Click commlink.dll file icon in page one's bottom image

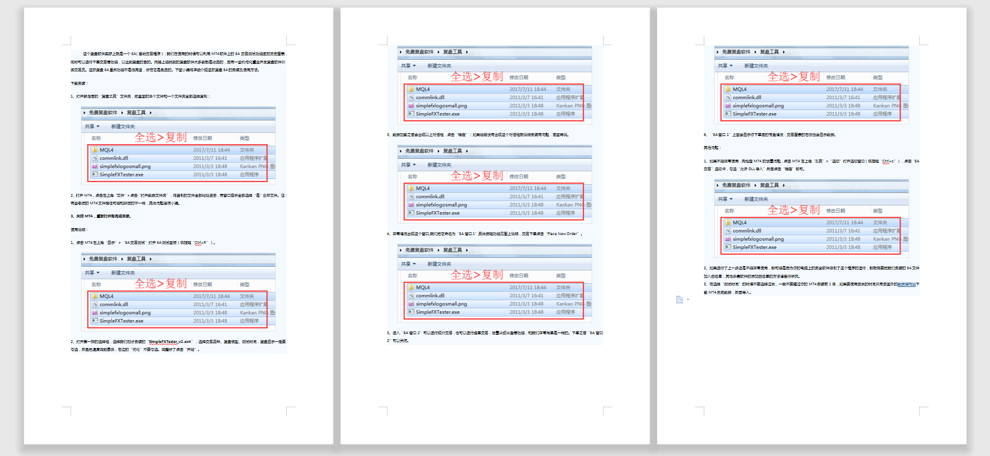(95, 305)
